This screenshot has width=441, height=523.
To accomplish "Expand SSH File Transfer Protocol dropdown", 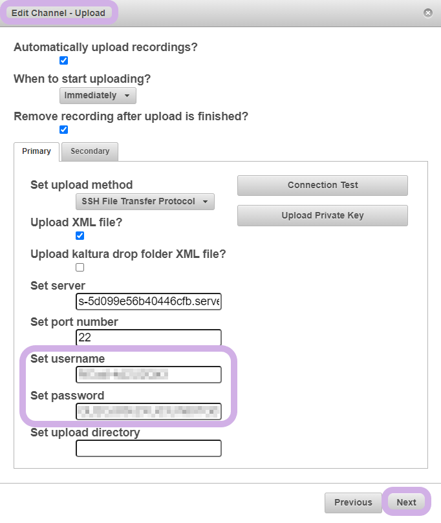I will click(145, 202).
